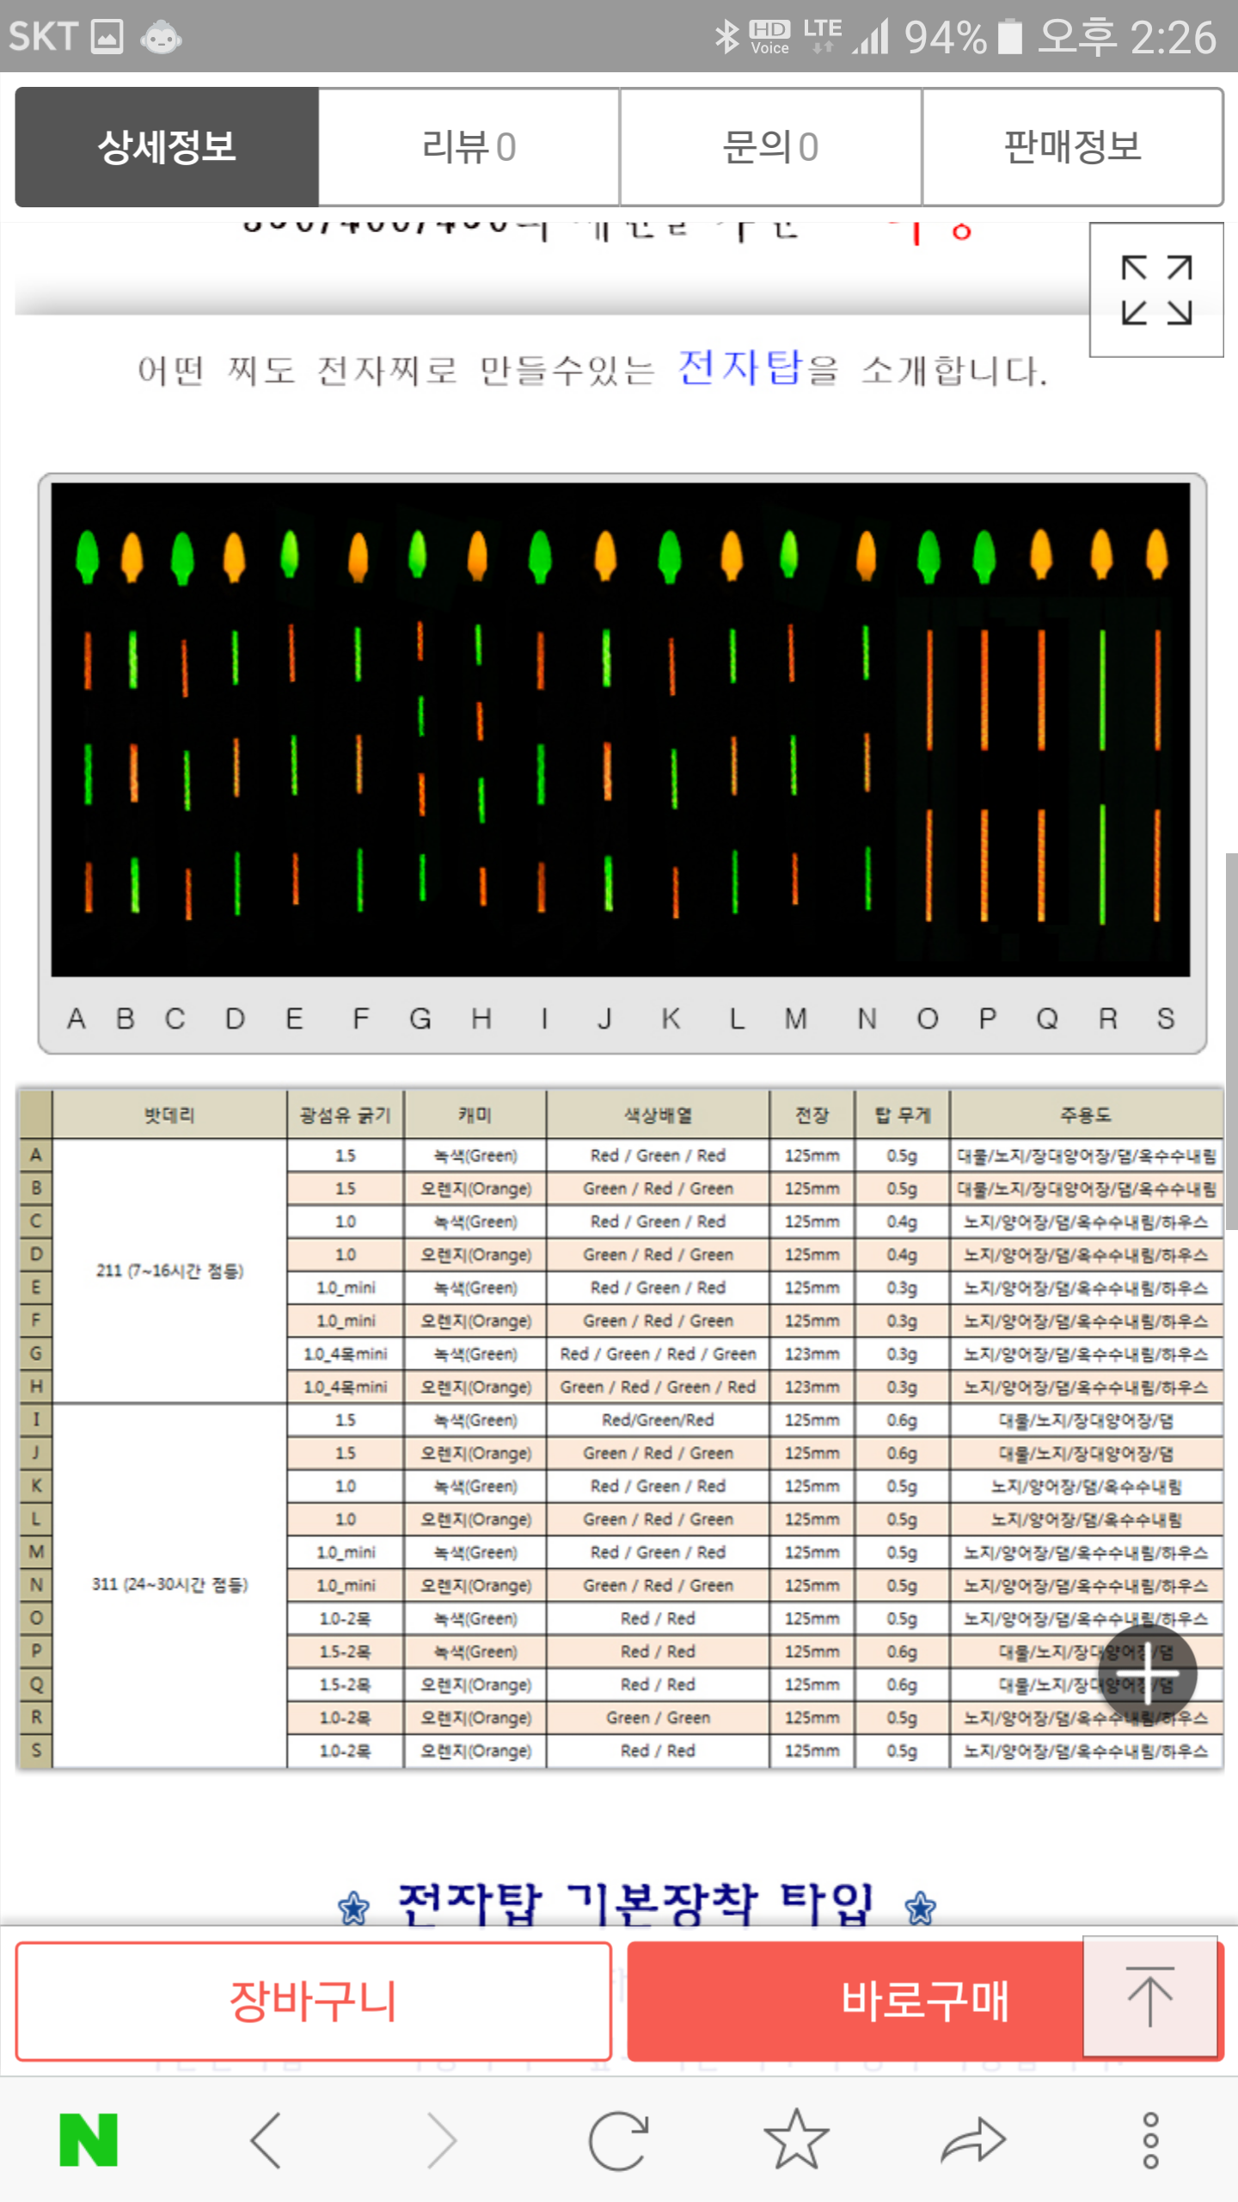Share the page with arrow icon
The width and height of the screenshot is (1238, 2202).
(x=972, y=2139)
